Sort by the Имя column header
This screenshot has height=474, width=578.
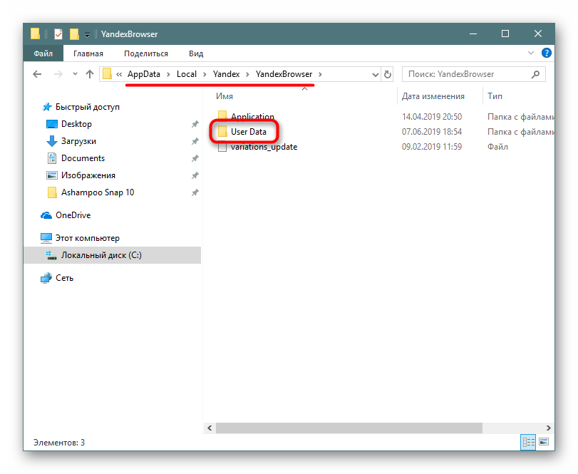coord(225,96)
